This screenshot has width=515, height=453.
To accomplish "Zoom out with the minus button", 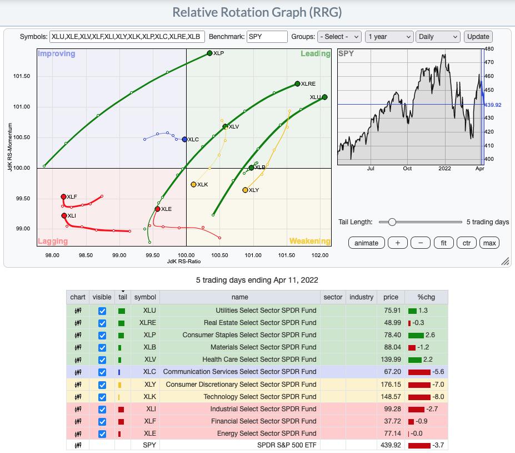I will coord(421,243).
